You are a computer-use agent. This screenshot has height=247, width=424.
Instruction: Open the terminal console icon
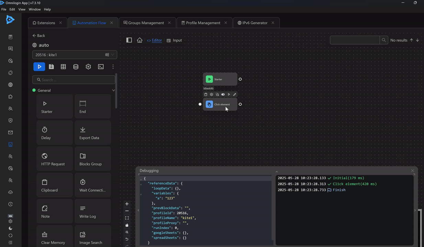click(101, 67)
